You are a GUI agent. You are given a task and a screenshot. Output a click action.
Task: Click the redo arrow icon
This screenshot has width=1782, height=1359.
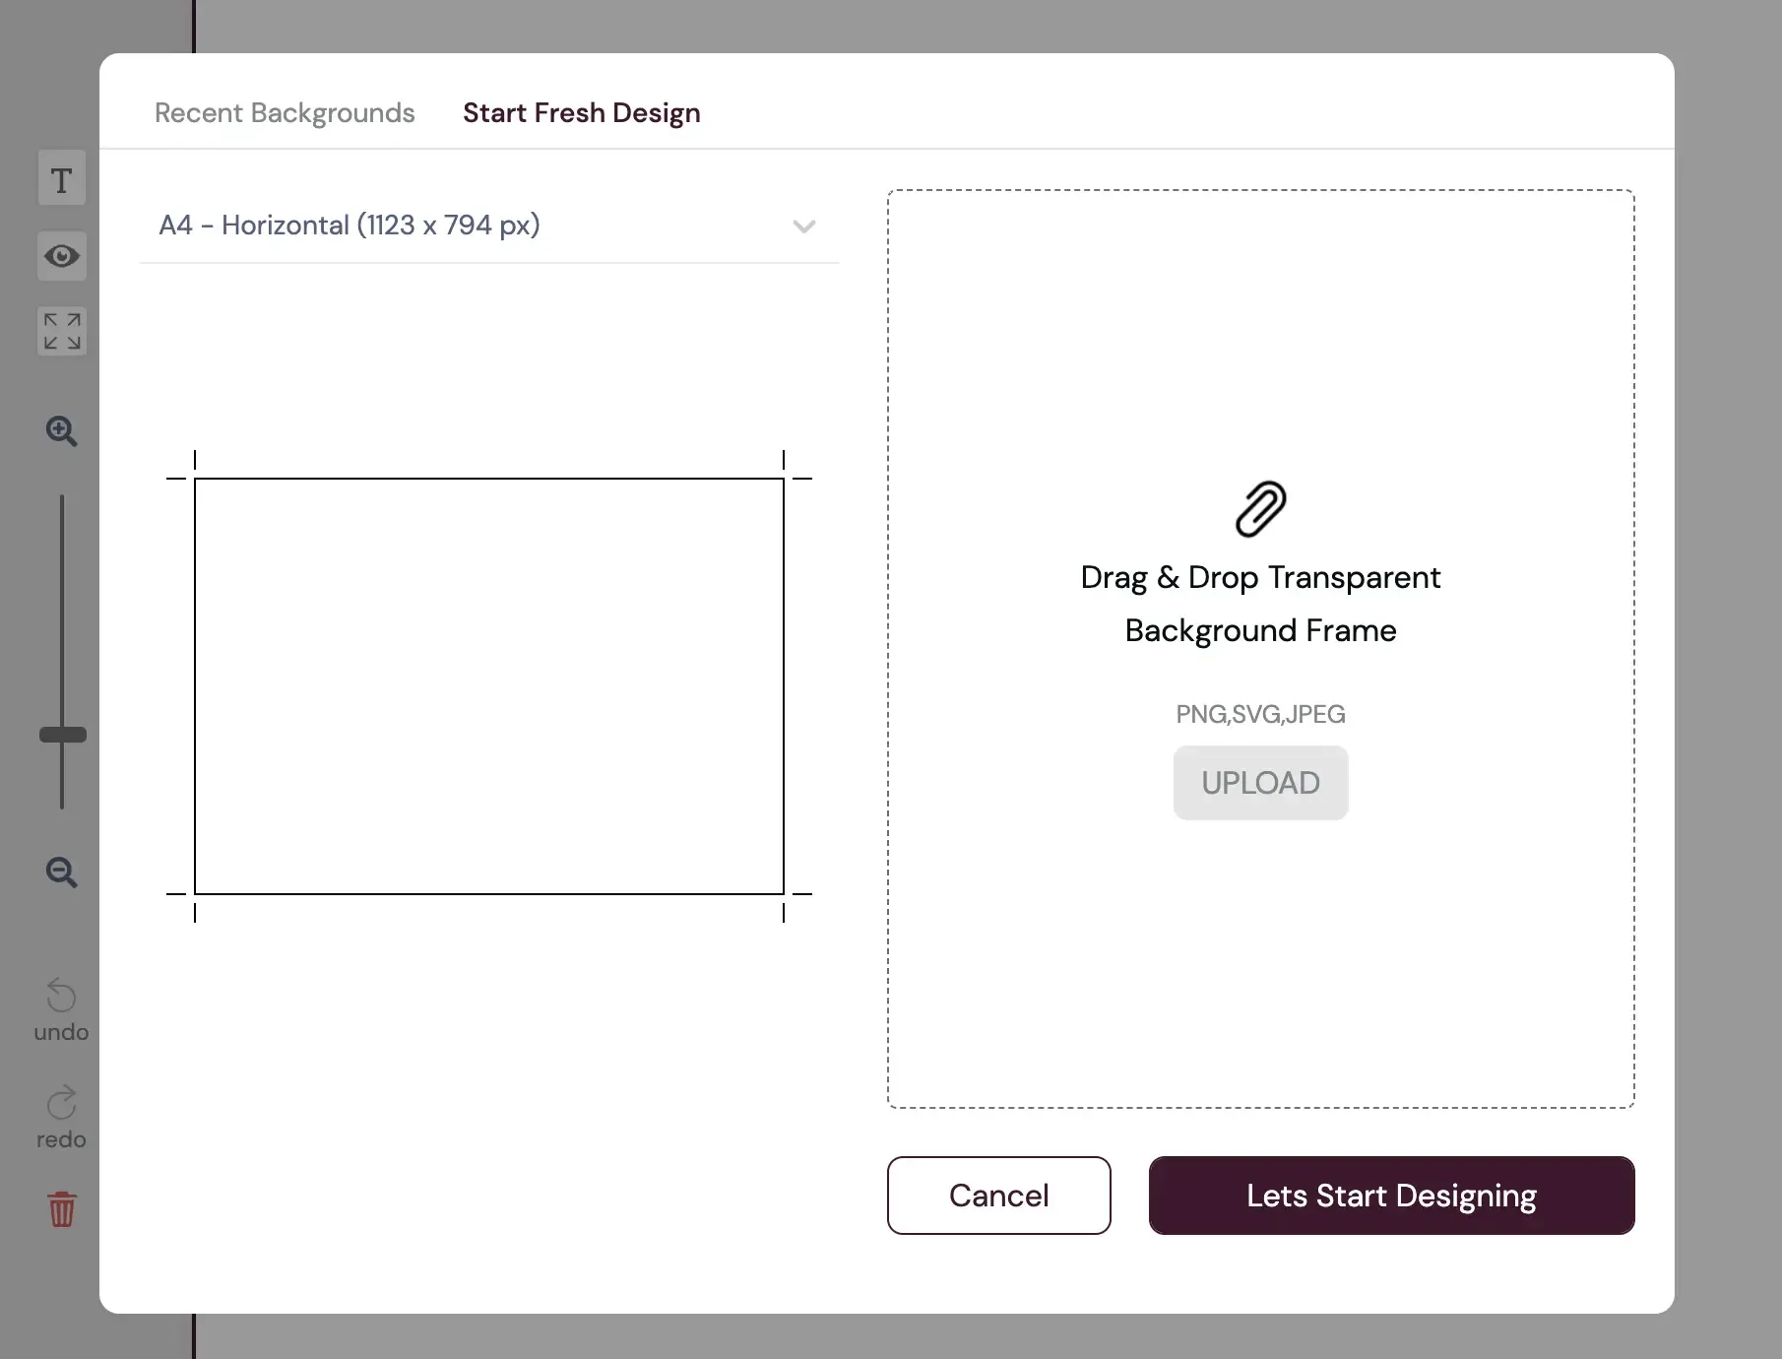(61, 1103)
